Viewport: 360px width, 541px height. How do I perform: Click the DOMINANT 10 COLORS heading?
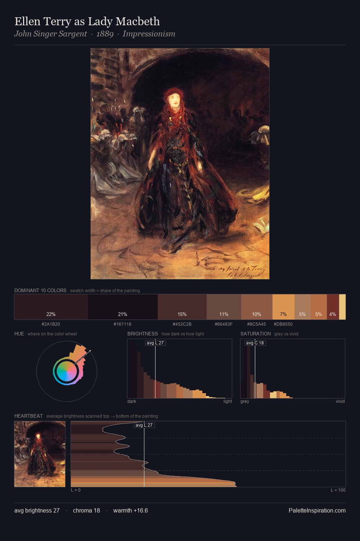point(40,291)
